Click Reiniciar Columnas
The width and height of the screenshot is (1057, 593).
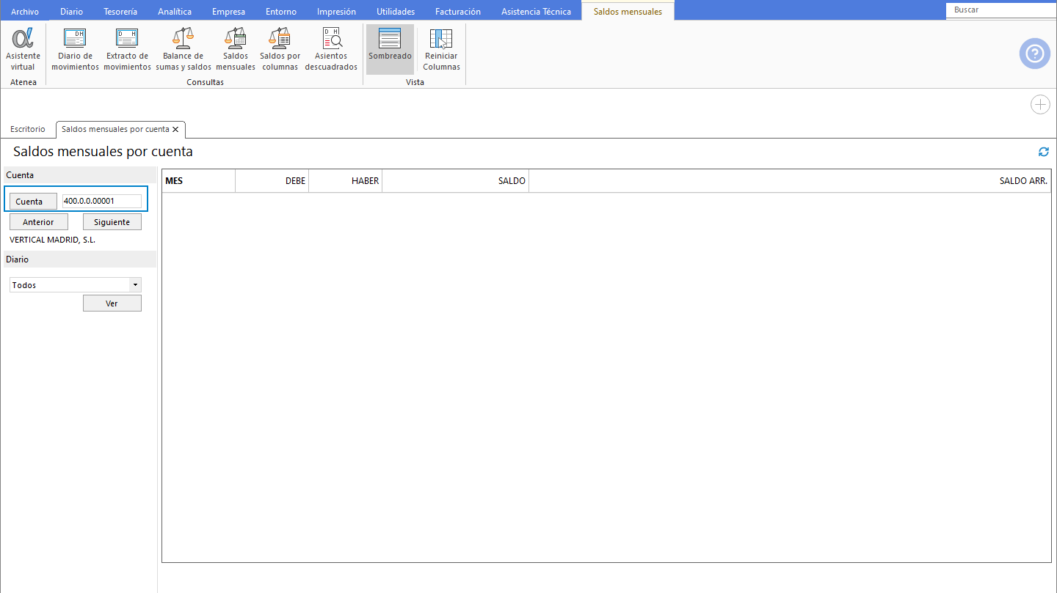pyautogui.click(x=441, y=49)
